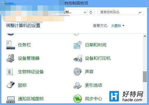Click the 生物特征设备 link text

31,72
